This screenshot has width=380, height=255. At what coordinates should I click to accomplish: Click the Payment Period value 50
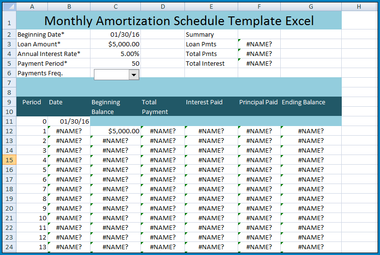point(116,63)
